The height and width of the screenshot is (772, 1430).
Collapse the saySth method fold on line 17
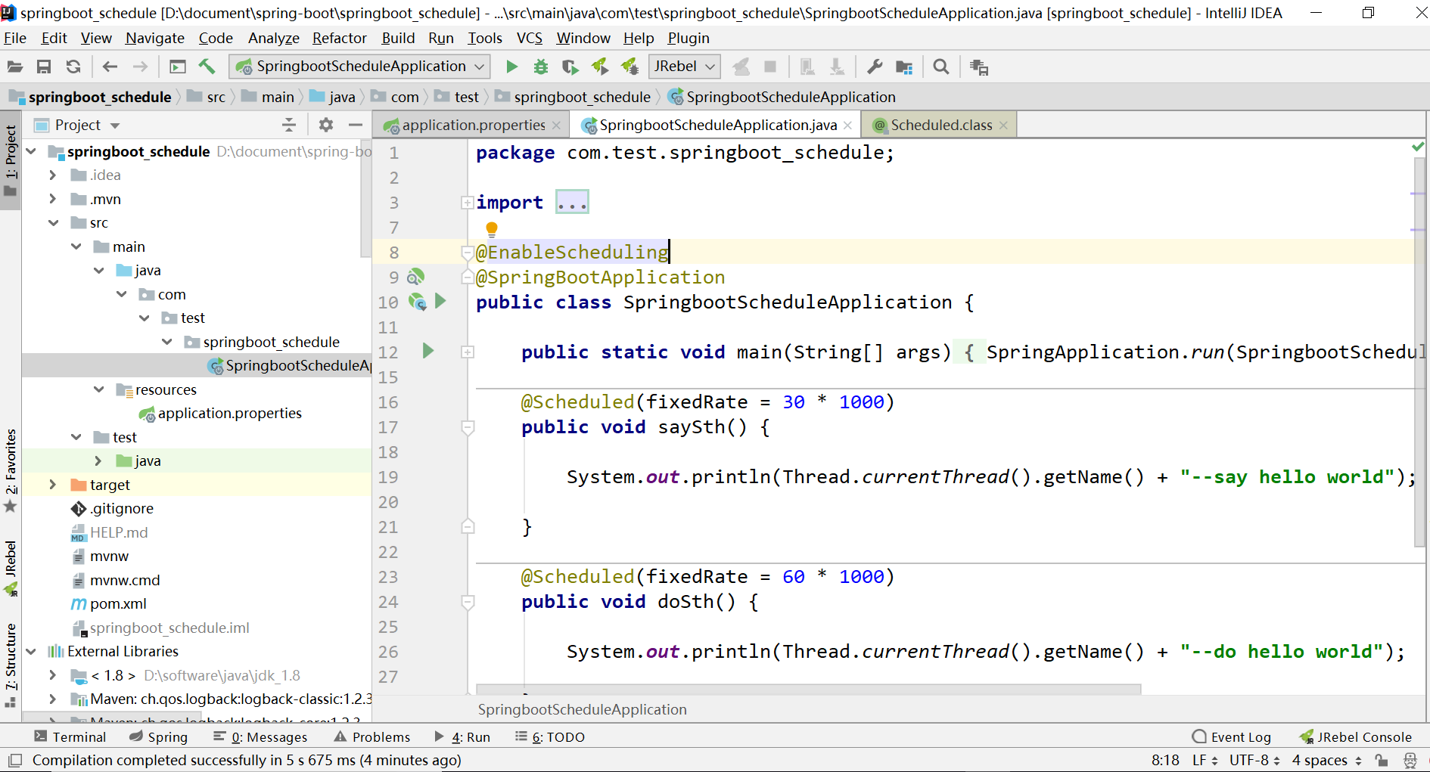click(x=468, y=428)
